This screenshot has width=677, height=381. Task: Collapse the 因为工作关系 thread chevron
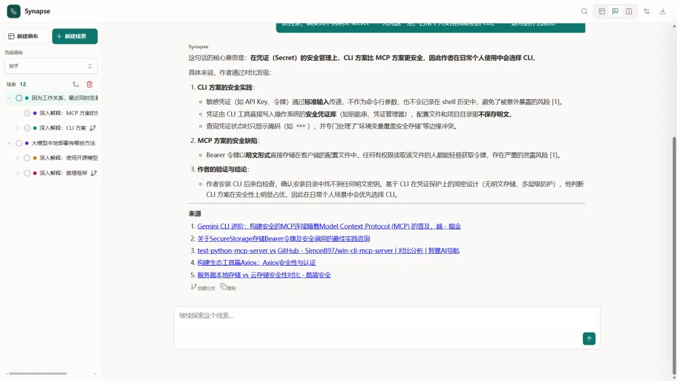click(9, 98)
